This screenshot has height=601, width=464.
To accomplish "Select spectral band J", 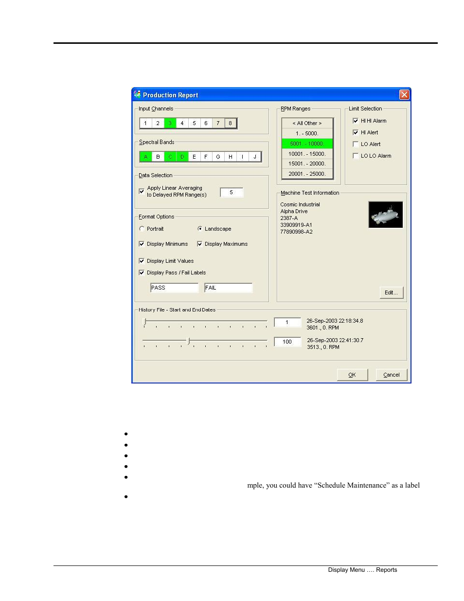I will tap(255, 157).
